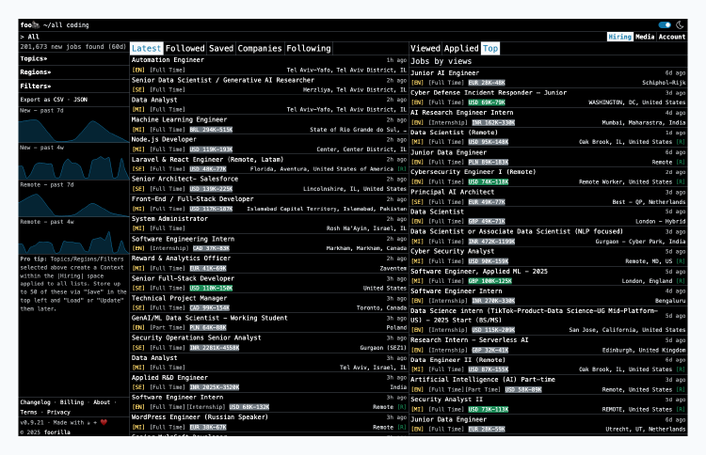
Task: Open Laravel & React Engineer listing
Action: (x=208, y=160)
